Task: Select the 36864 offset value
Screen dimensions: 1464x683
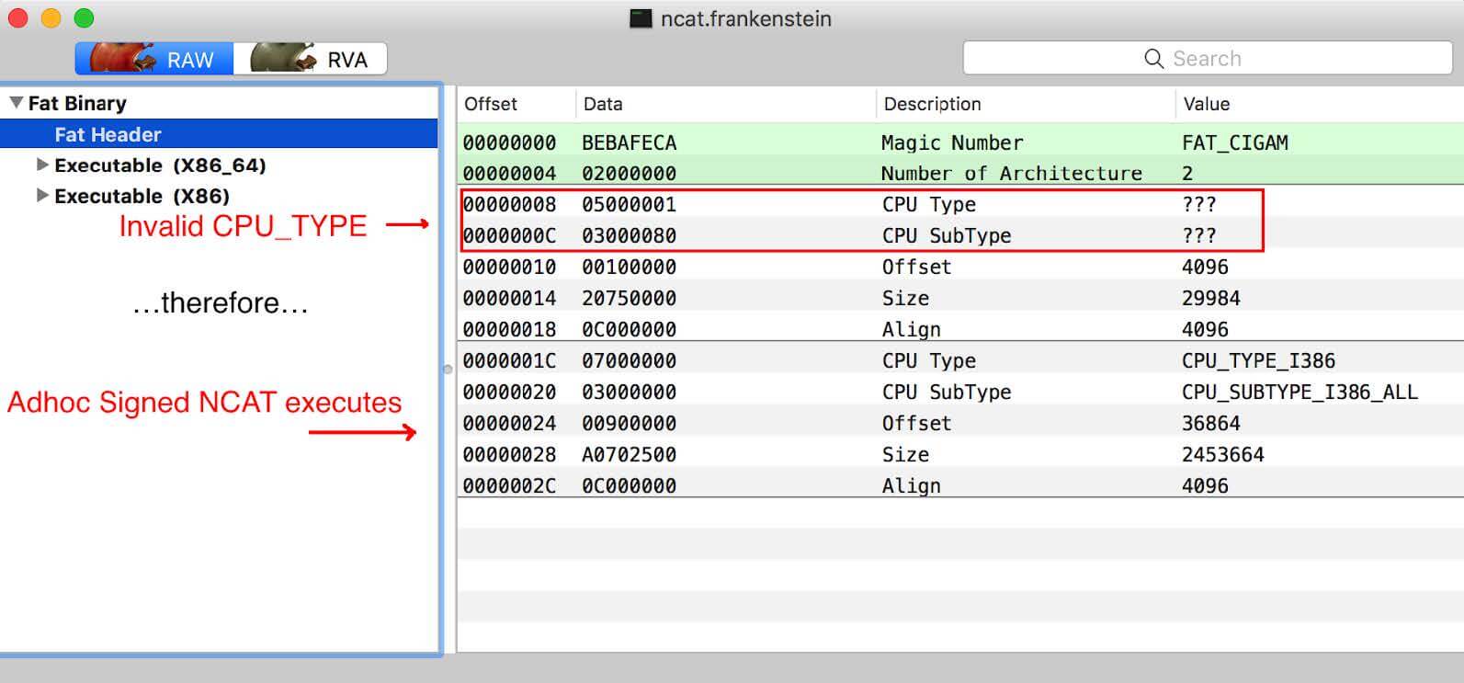Action: point(1211,423)
